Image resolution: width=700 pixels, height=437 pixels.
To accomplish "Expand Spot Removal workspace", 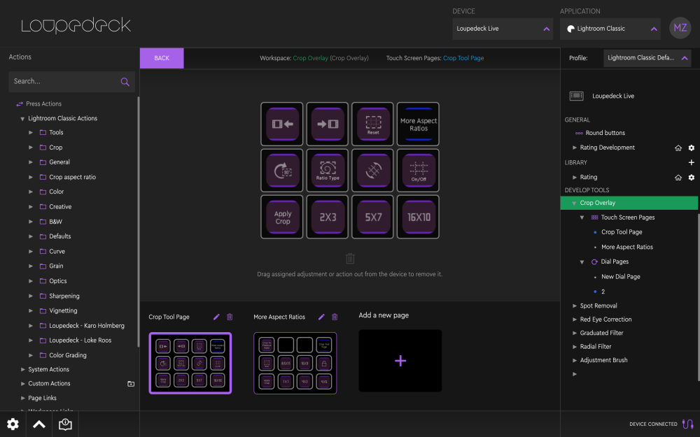I will [x=575, y=306].
